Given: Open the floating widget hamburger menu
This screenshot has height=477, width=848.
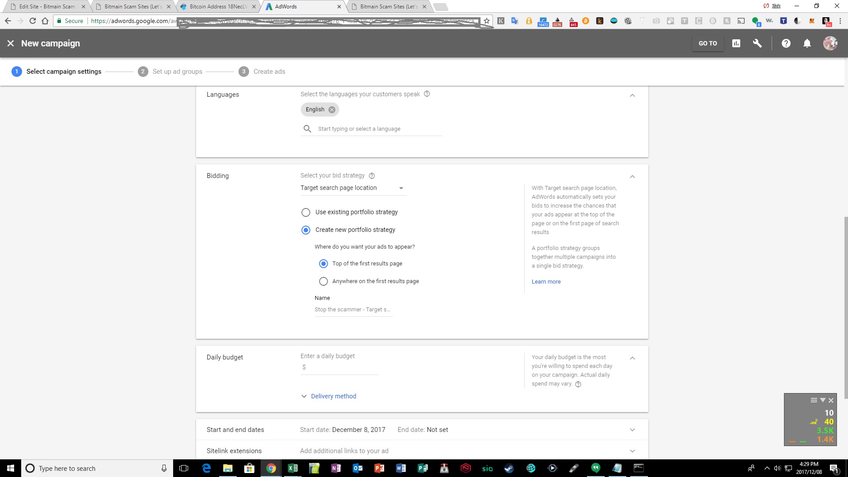Looking at the screenshot, I should 814,401.
